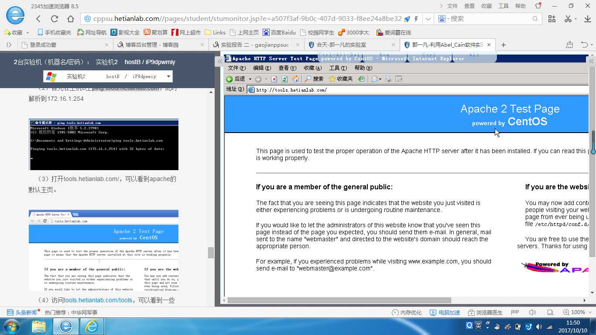This screenshot has height=335, width=596.
Task: Open the 工具 menu in browser top bar
Action: point(504,6)
